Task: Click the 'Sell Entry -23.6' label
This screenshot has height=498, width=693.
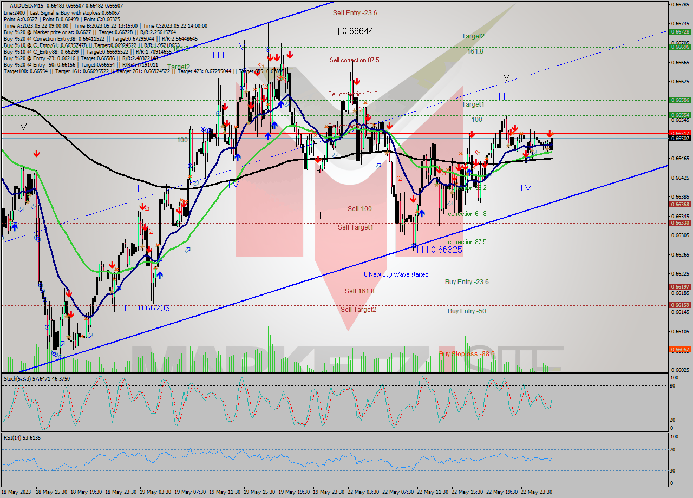Action: [355, 12]
